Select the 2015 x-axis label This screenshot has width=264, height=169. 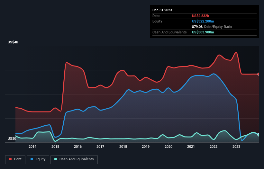(55, 147)
